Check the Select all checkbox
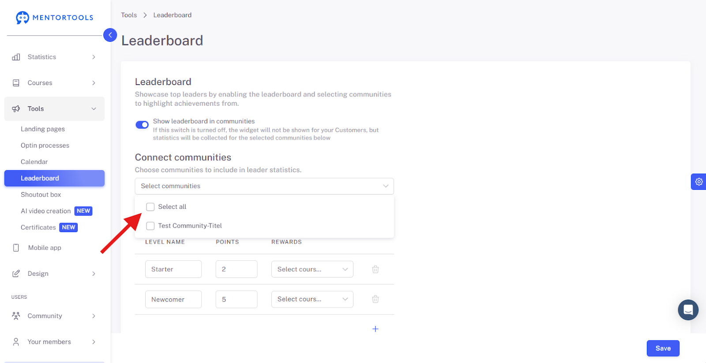 pyautogui.click(x=150, y=207)
